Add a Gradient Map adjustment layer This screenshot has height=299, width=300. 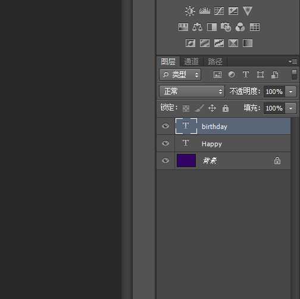click(x=248, y=43)
